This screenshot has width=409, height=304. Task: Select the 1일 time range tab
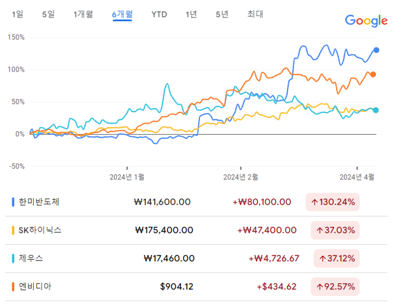pyautogui.click(x=18, y=14)
